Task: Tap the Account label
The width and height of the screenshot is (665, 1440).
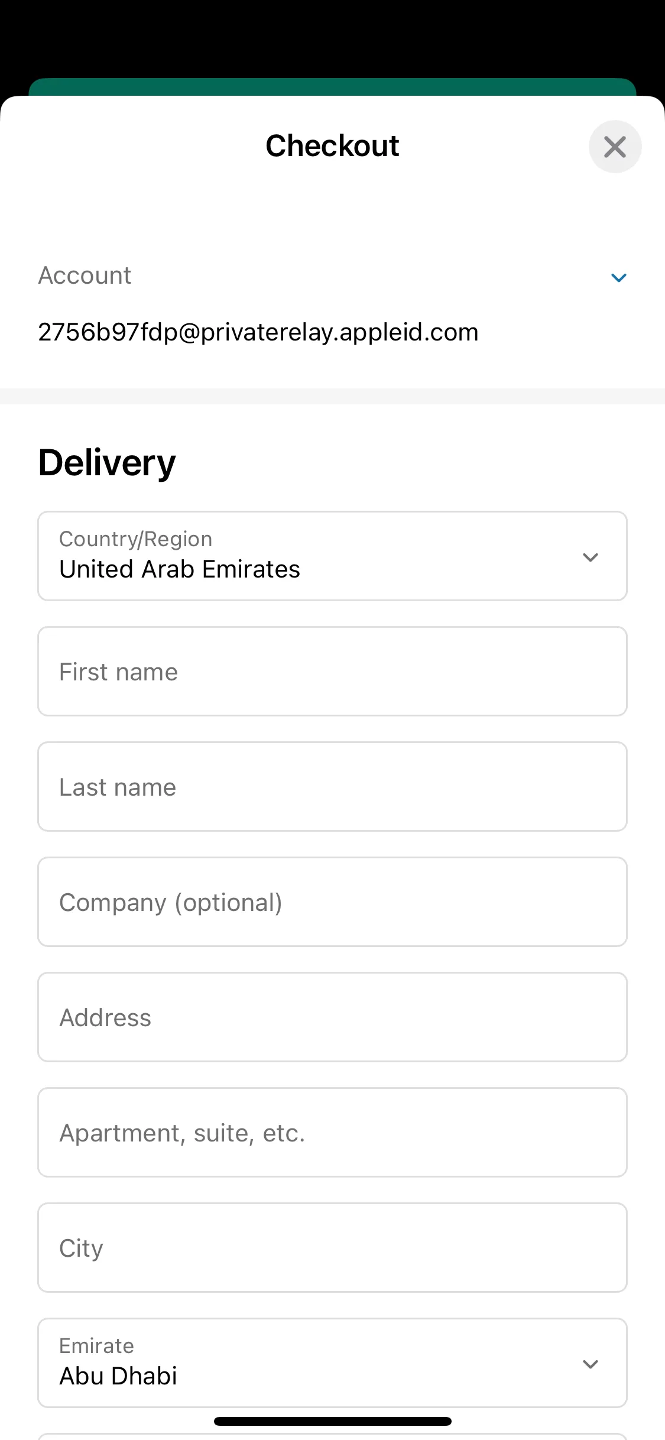Action: [85, 275]
